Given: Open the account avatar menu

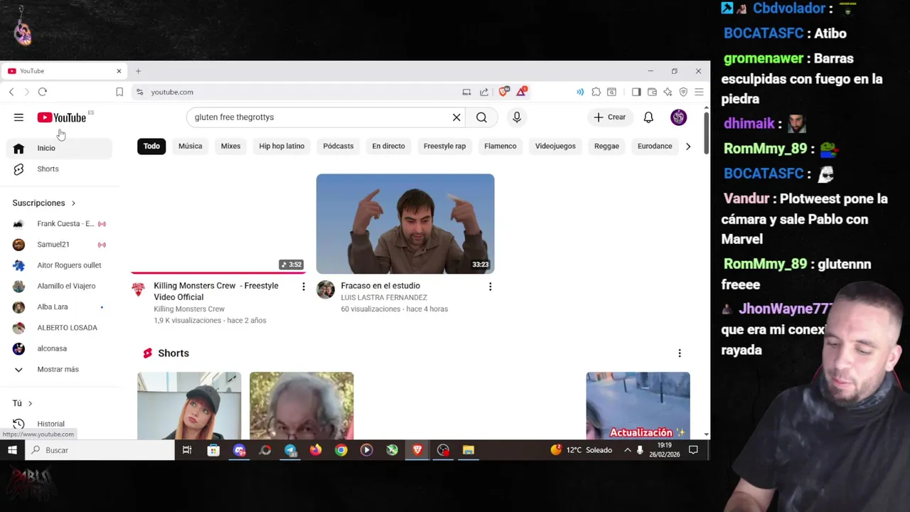Looking at the screenshot, I should (x=678, y=117).
